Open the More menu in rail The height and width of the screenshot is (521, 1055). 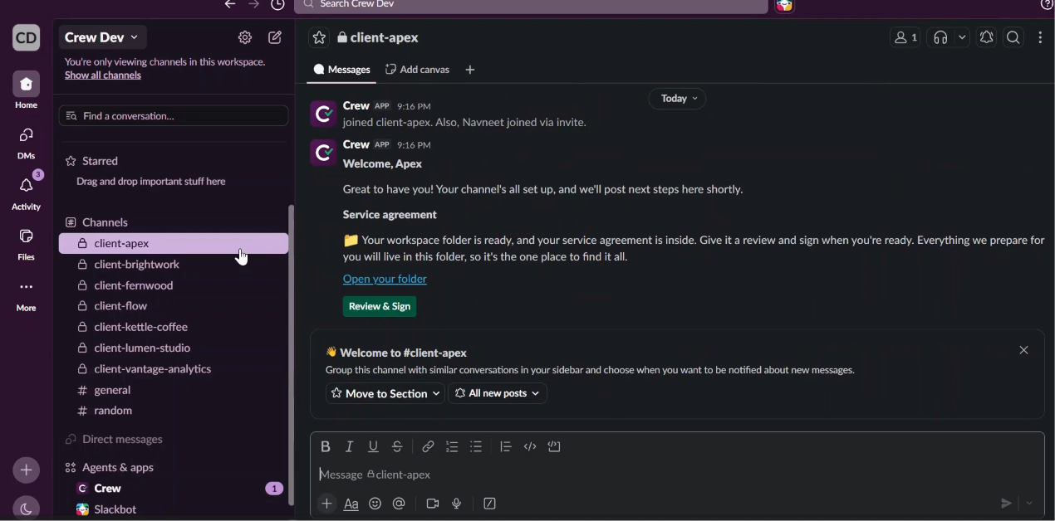point(26,295)
